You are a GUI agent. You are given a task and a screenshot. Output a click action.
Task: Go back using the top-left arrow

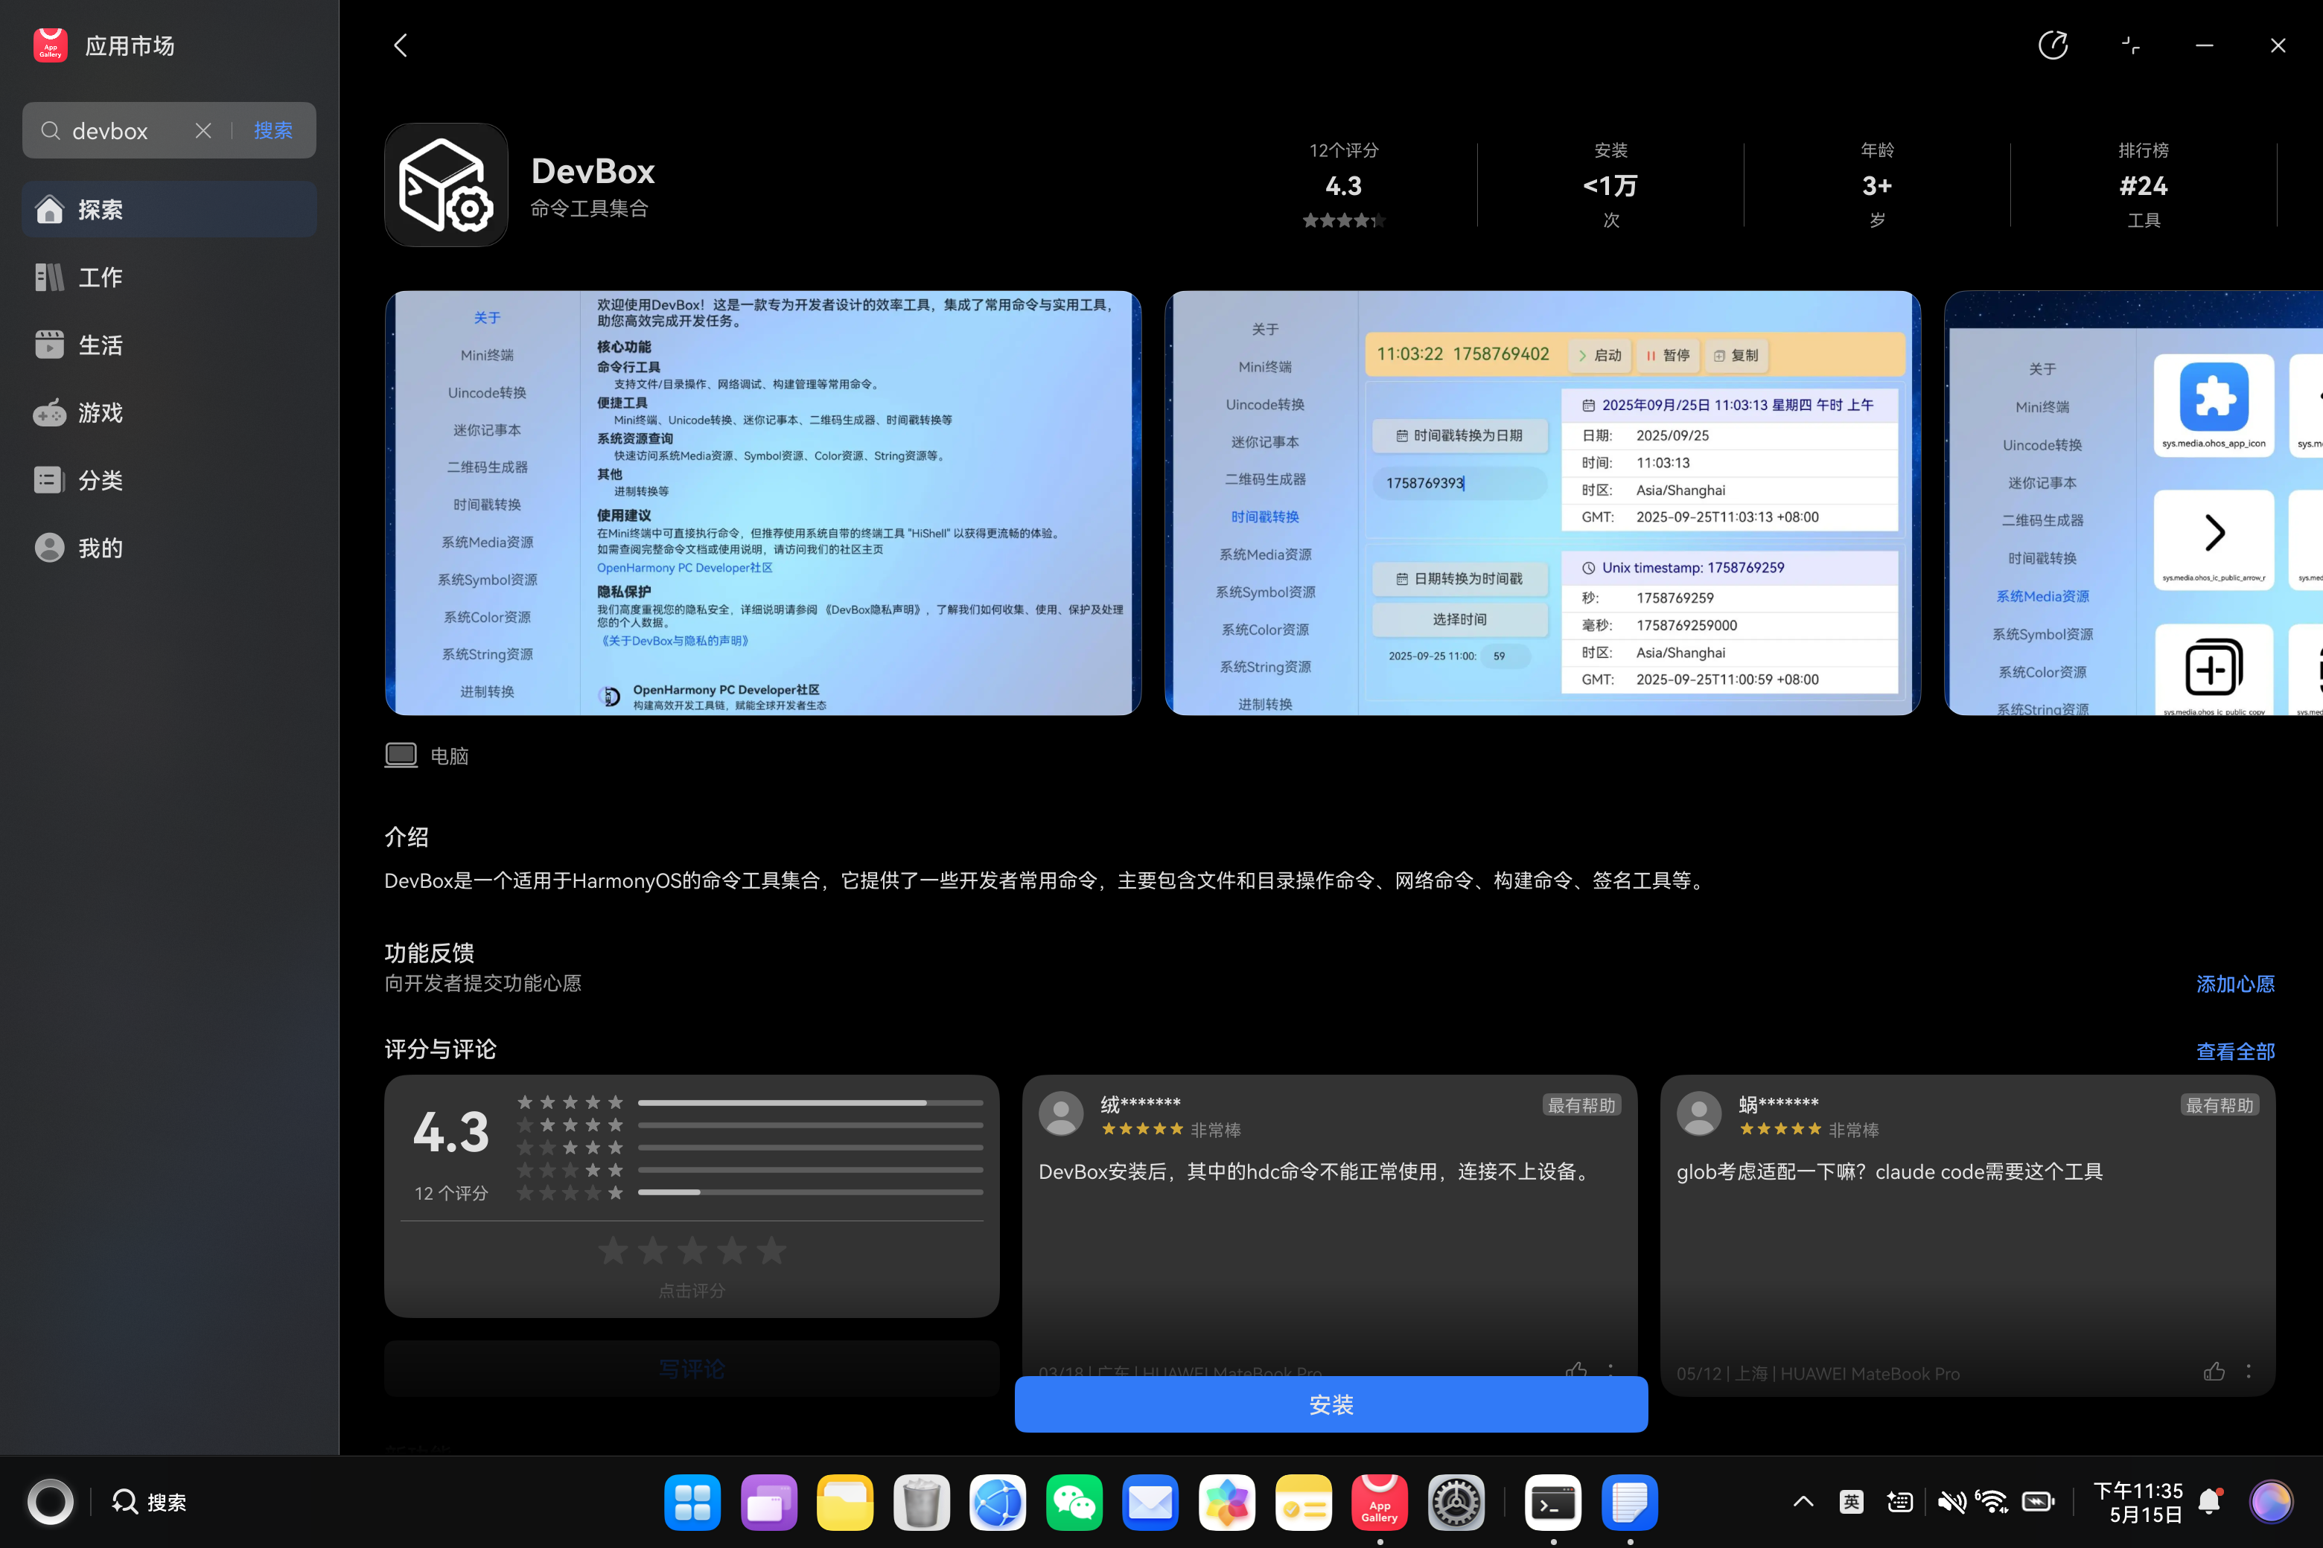(400, 45)
